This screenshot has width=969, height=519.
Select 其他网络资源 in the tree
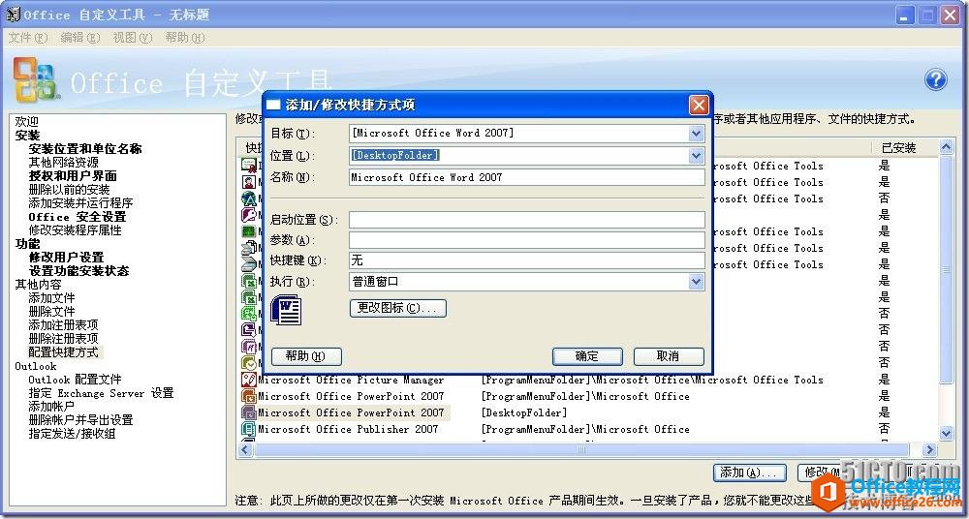click(x=64, y=163)
